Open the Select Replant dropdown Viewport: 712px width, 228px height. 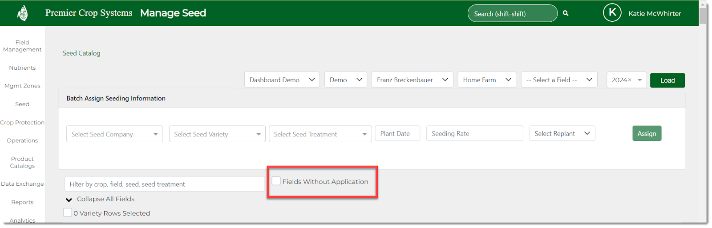562,133
